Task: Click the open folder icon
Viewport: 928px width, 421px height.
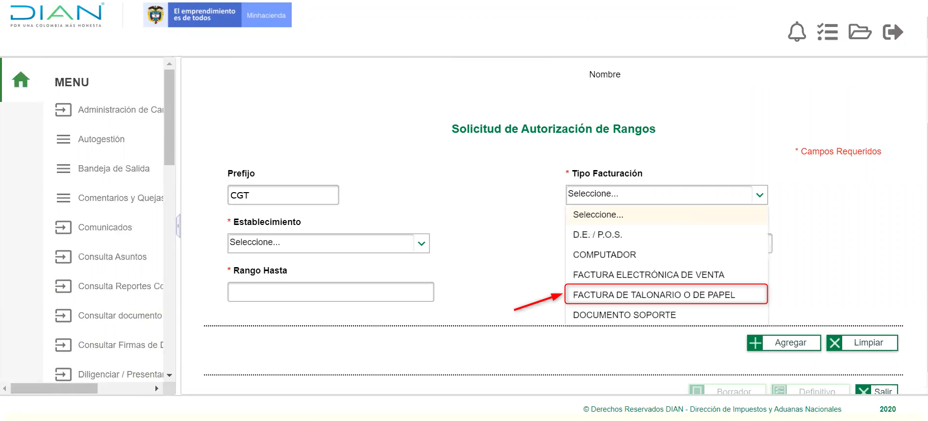Action: pos(860,32)
